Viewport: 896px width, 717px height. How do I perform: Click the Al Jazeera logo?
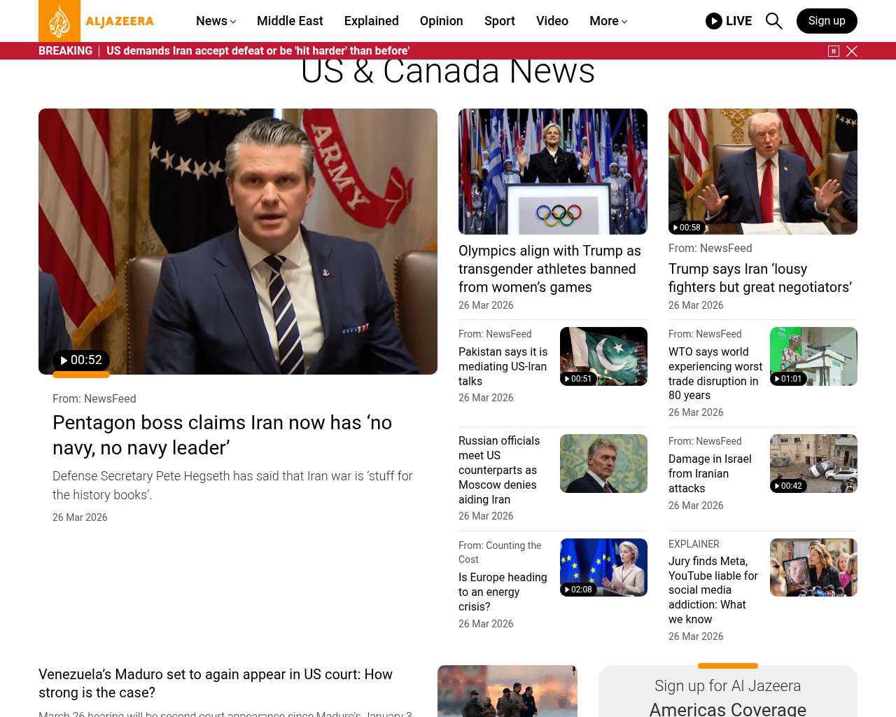[x=97, y=21]
